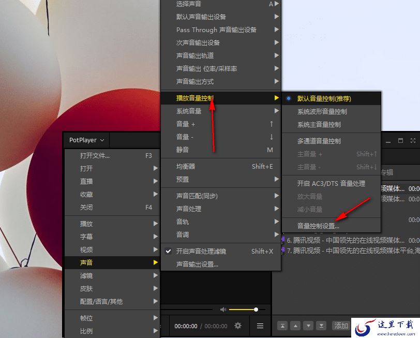This screenshot has height=338, width=420.
Task: Click the hamburger playlist toggle icon
Action: pos(260,326)
